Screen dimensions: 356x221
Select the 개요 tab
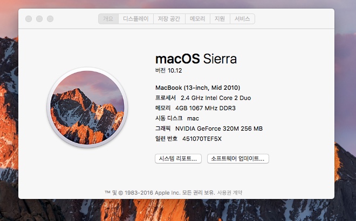[108, 19]
